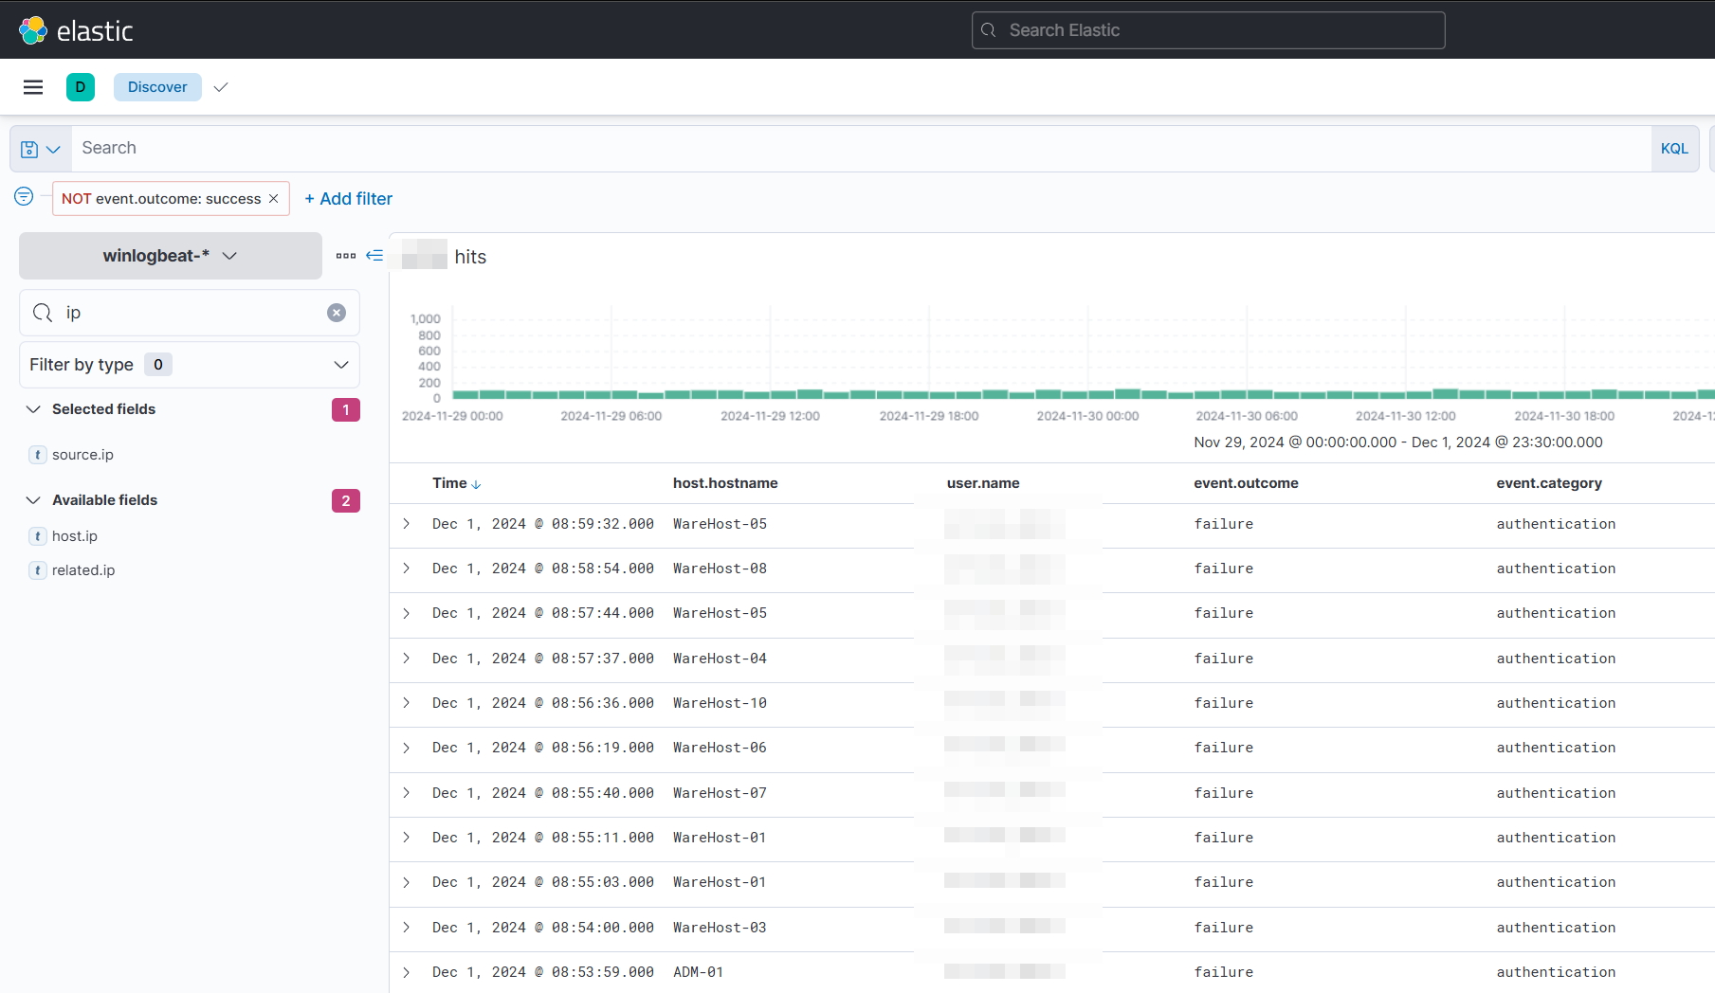The width and height of the screenshot is (1715, 993).
Task: Expand the 08:54:00 WareHost-03 row
Action: pyautogui.click(x=407, y=928)
